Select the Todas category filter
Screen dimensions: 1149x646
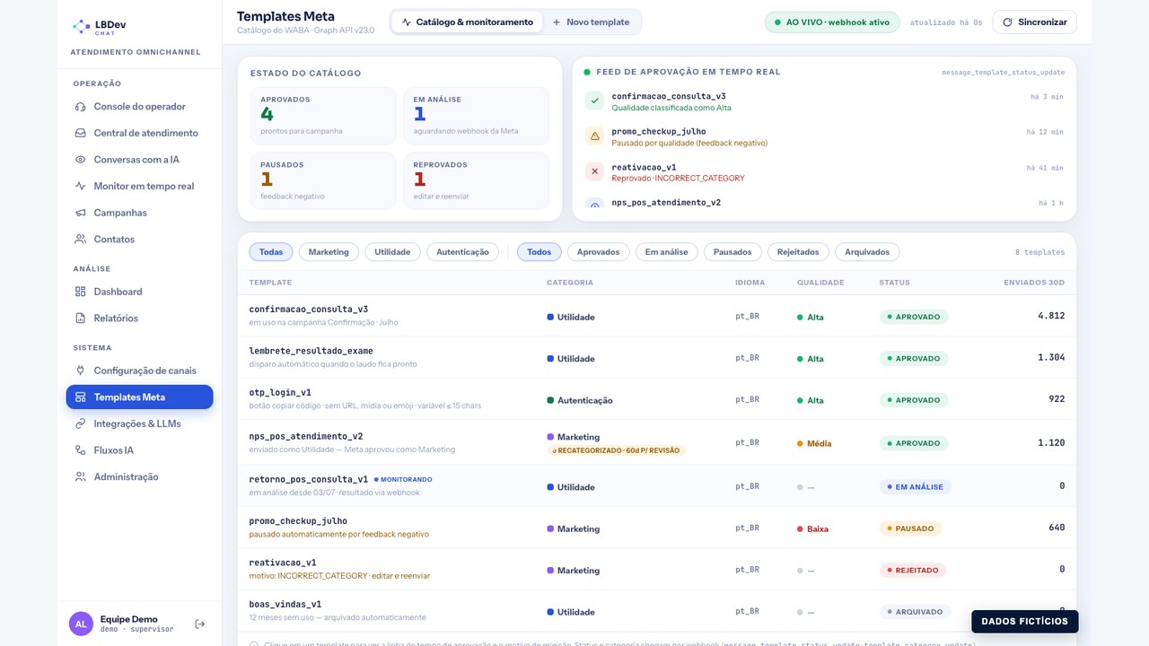(271, 252)
